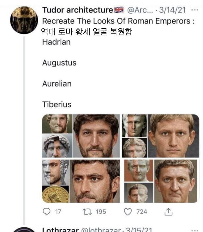Open the @lothrazar handle
This screenshot has width=203, height=232.
(x=101, y=230)
